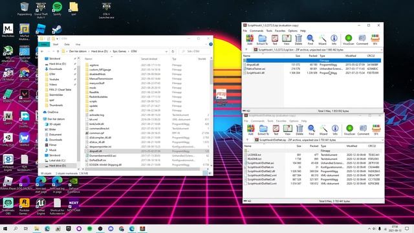Viewport: 414px width, 233px height.
Task: Switch to Visa tab in File Explorer ribbon
Action: (x=78, y=45)
